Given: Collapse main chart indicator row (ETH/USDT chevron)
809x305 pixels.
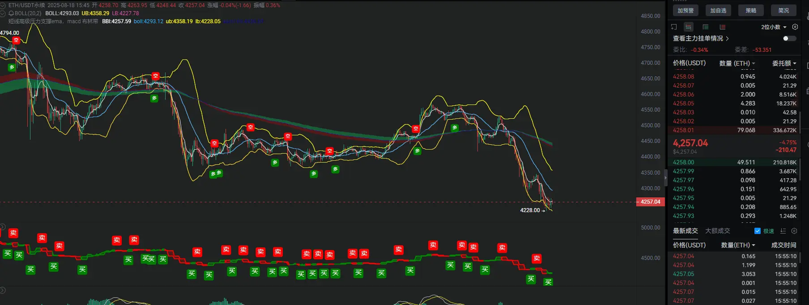Looking at the screenshot, I should click(4, 5).
